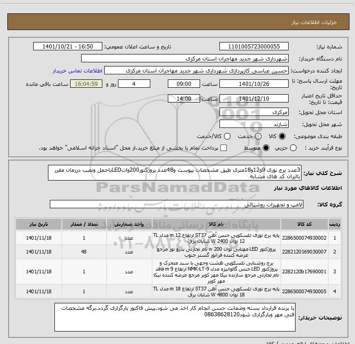The image size is (355, 344).
Task: Click the deadline time field 09:00
Action: coord(184,84)
